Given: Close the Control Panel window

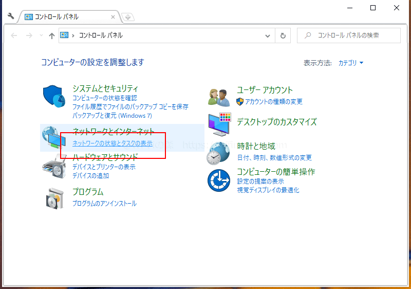Looking at the screenshot, I should pos(397,8).
